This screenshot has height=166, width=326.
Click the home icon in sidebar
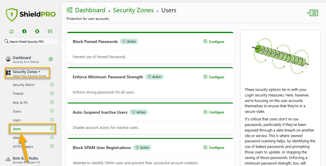11,32
